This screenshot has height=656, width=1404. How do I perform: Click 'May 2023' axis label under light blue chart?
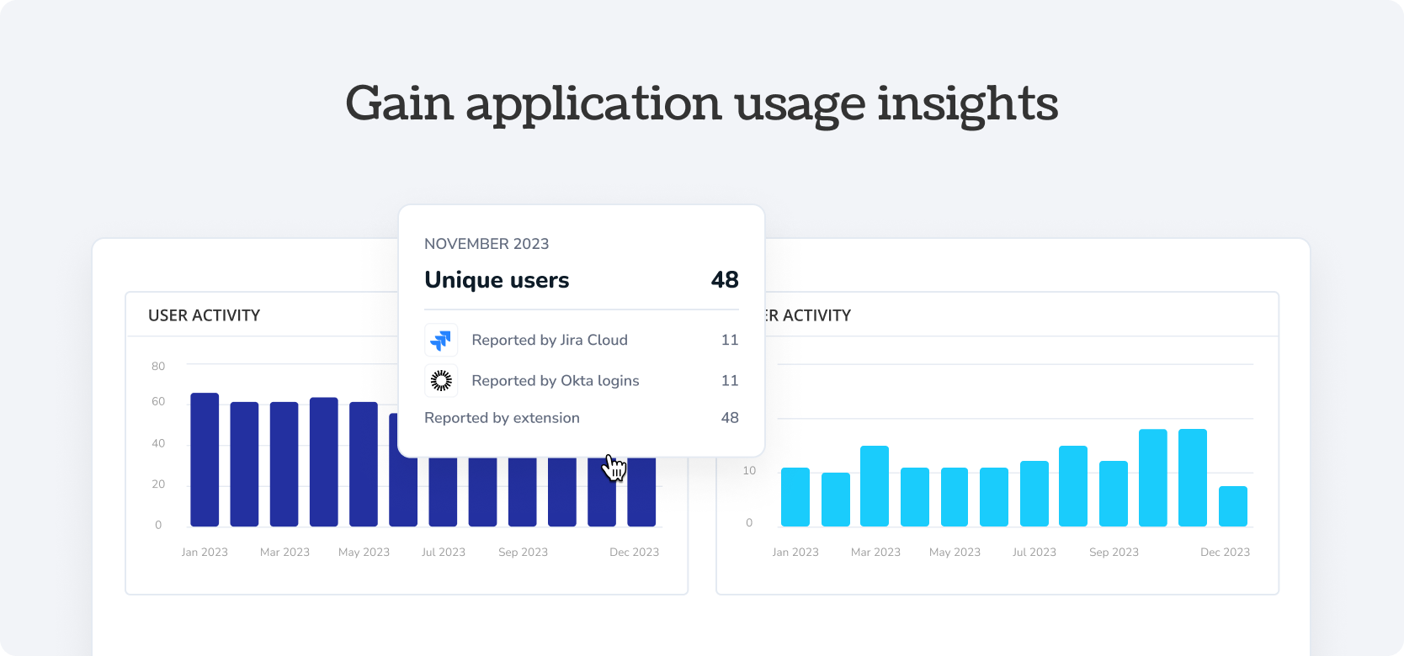955,553
